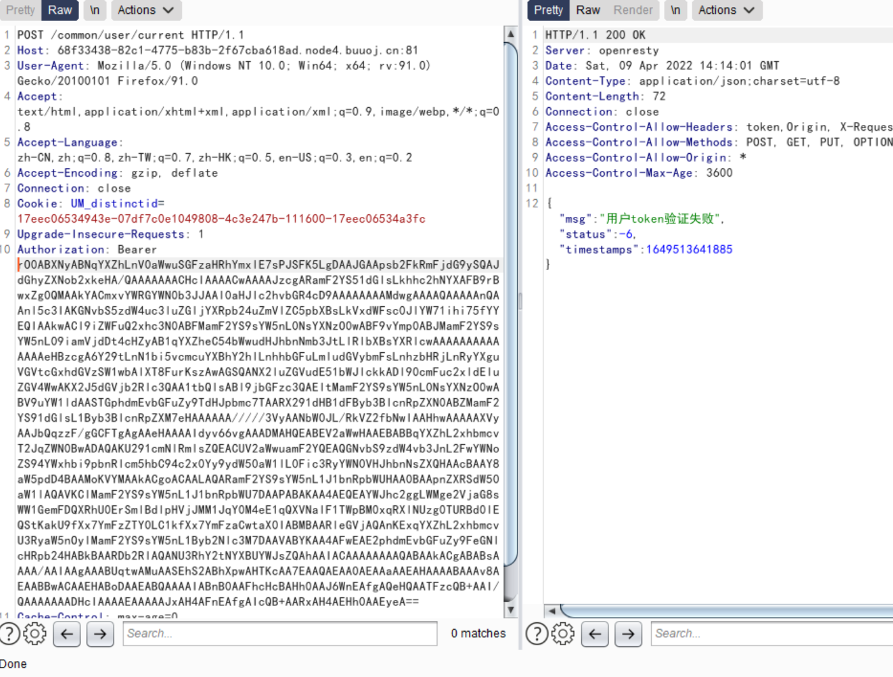This screenshot has width=893, height=677.
Task: Switch request view to Pretty tab
Action: click(20, 10)
